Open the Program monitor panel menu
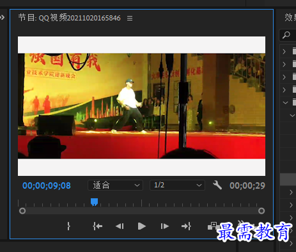 tap(130, 19)
